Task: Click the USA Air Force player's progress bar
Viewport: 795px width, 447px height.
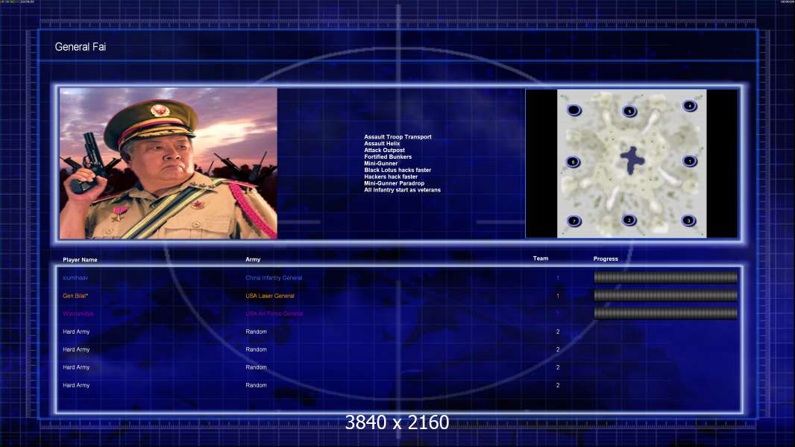Action: coord(665,314)
